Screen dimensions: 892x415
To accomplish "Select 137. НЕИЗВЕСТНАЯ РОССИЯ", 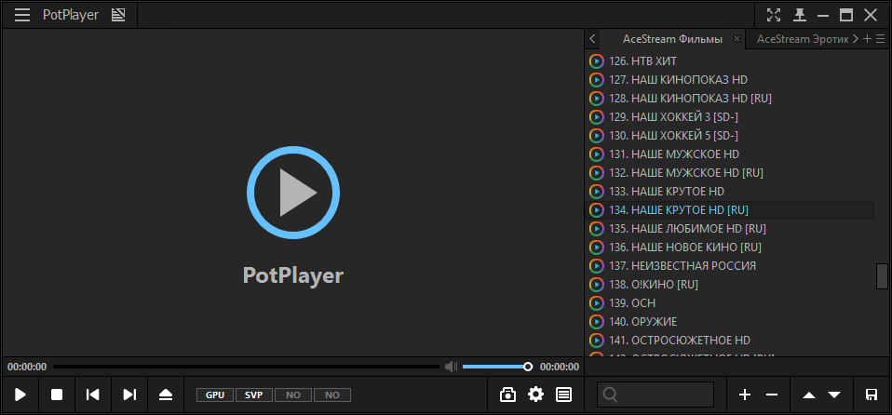I will click(729, 265).
